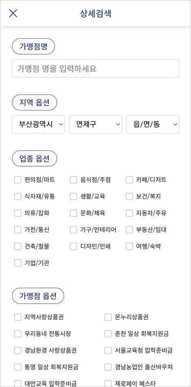Close the 상세검색 screen with X icon
The image size is (191, 387).
[13, 13]
